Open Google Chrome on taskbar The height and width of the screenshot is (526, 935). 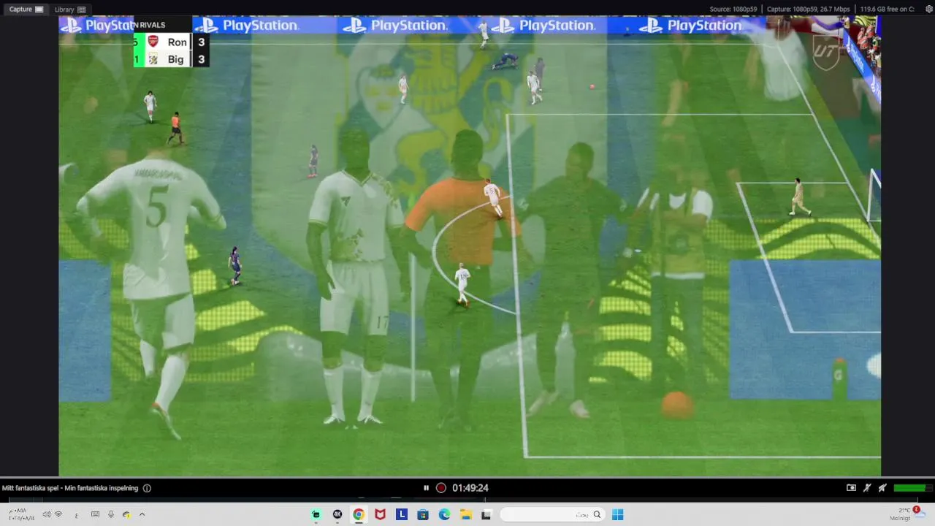[359, 514]
